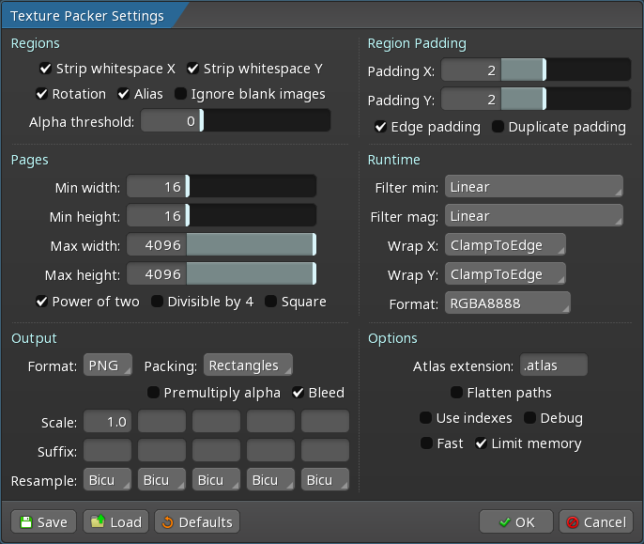Click the Max width slider
The image size is (644, 544).
coord(221,247)
